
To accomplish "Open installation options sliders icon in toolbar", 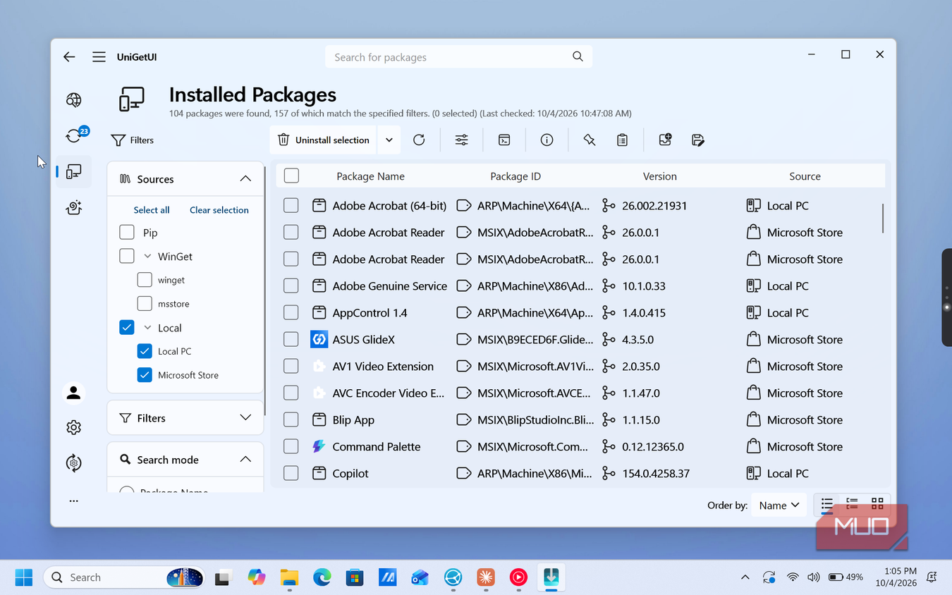I will tap(461, 140).
